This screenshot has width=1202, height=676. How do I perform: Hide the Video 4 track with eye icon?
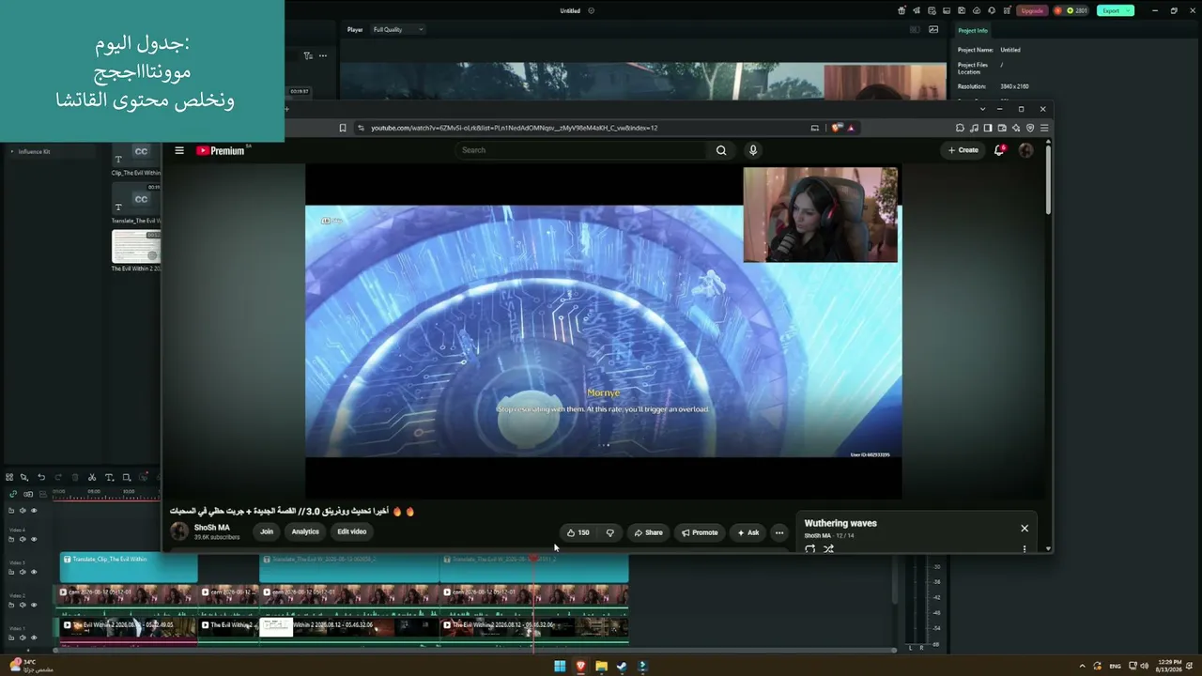34,539
